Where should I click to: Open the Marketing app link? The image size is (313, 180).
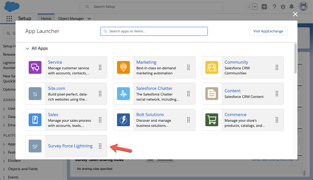(x=146, y=62)
